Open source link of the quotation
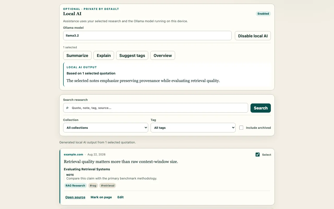The image size is (334, 209). 75,197
